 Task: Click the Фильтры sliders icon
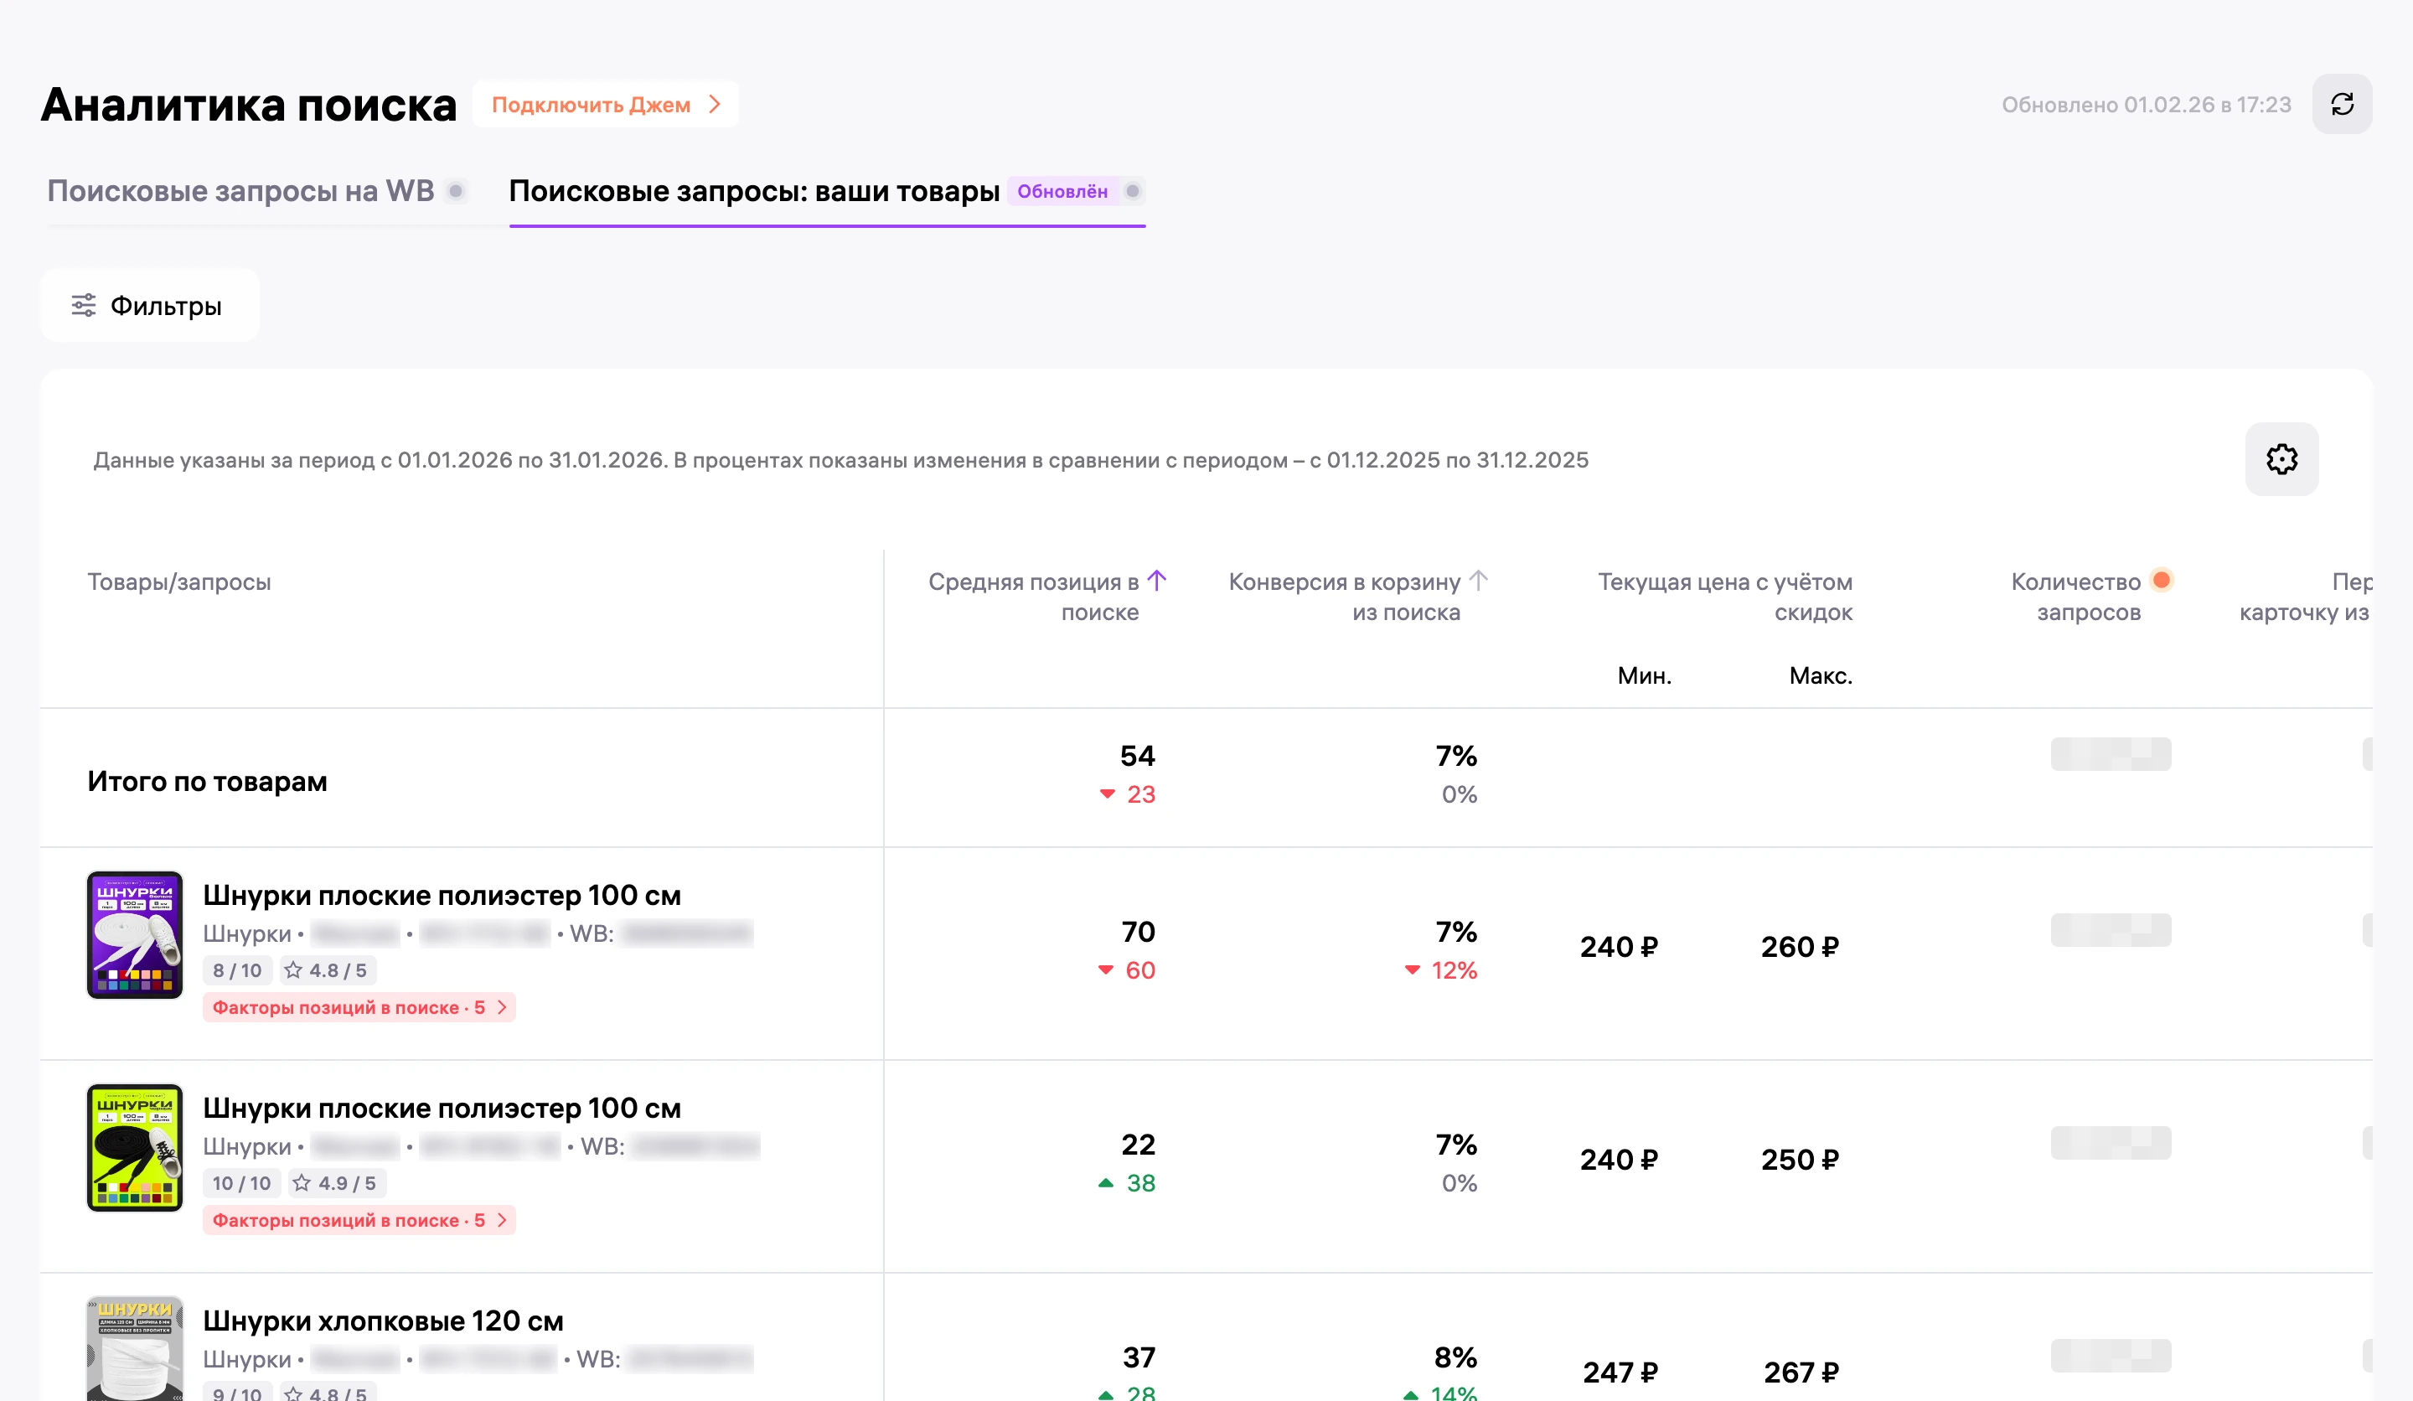(x=83, y=306)
